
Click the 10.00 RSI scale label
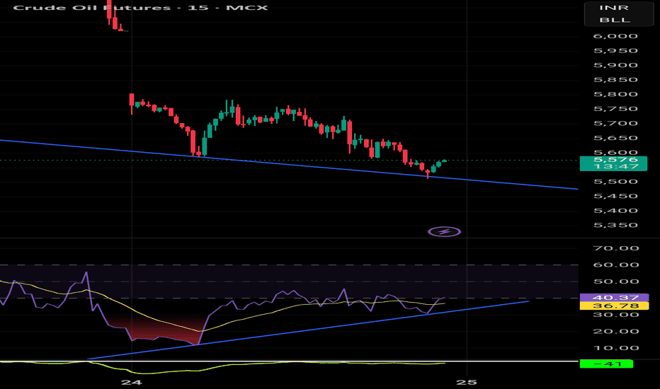(x=616, y=348)
